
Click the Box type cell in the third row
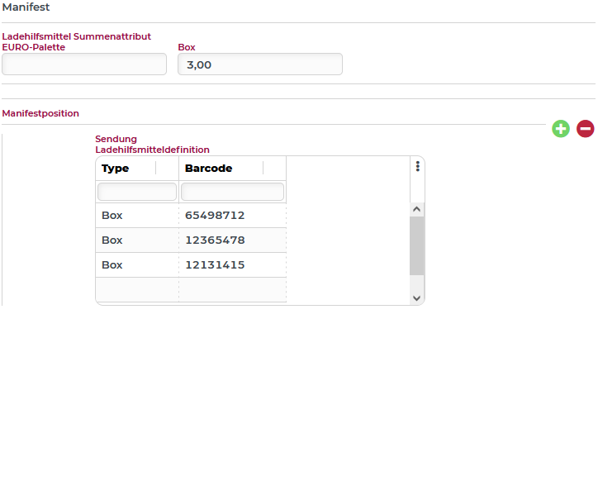(x=112, y=265)
